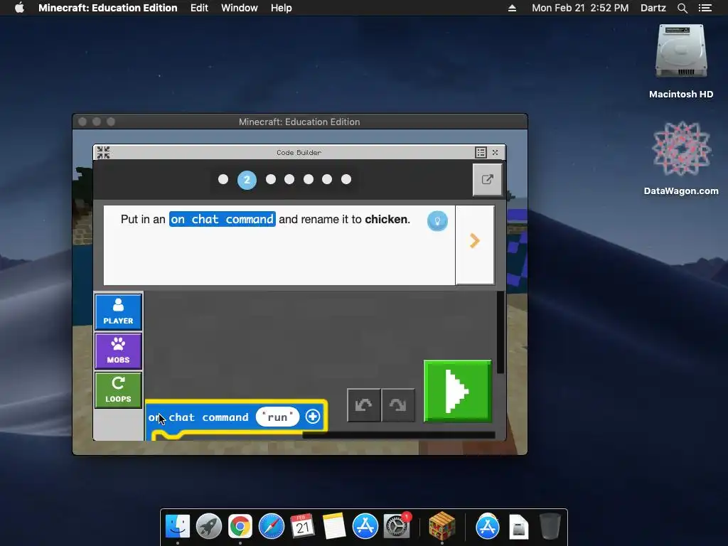Close the Code Builder panel

click(496, 152)
